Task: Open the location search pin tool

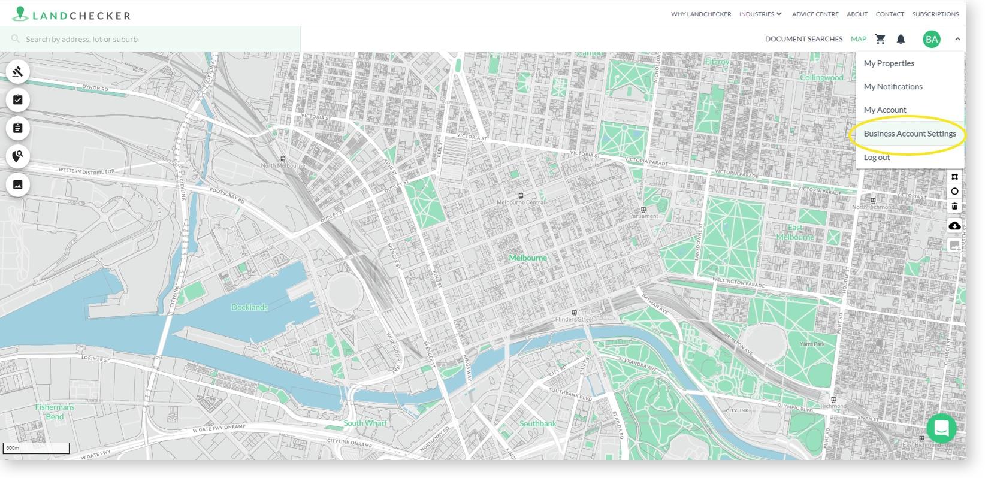Action: [x=18, y=156]
